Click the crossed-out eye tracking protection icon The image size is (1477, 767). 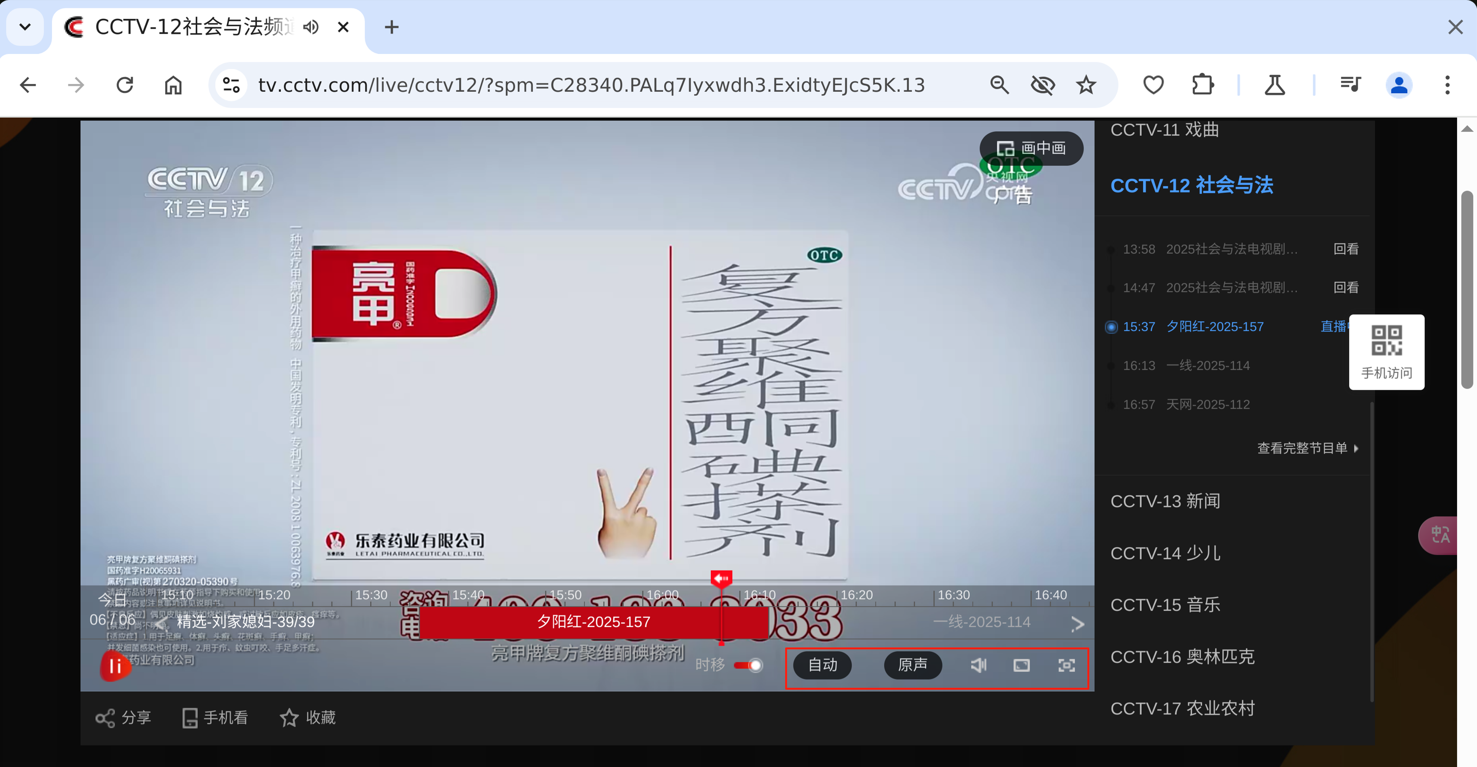click(1043, 86)
